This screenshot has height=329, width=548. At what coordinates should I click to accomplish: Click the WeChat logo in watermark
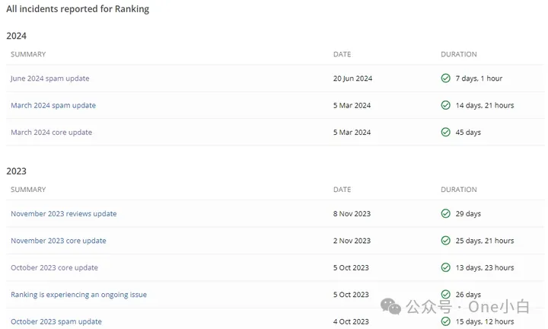coord(390,307)
